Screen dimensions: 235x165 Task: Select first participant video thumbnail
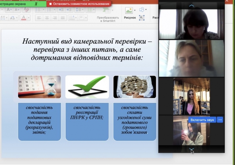191,24
